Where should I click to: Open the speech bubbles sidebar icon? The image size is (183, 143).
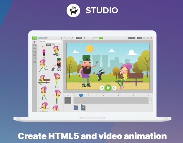(x=34, y=48)
